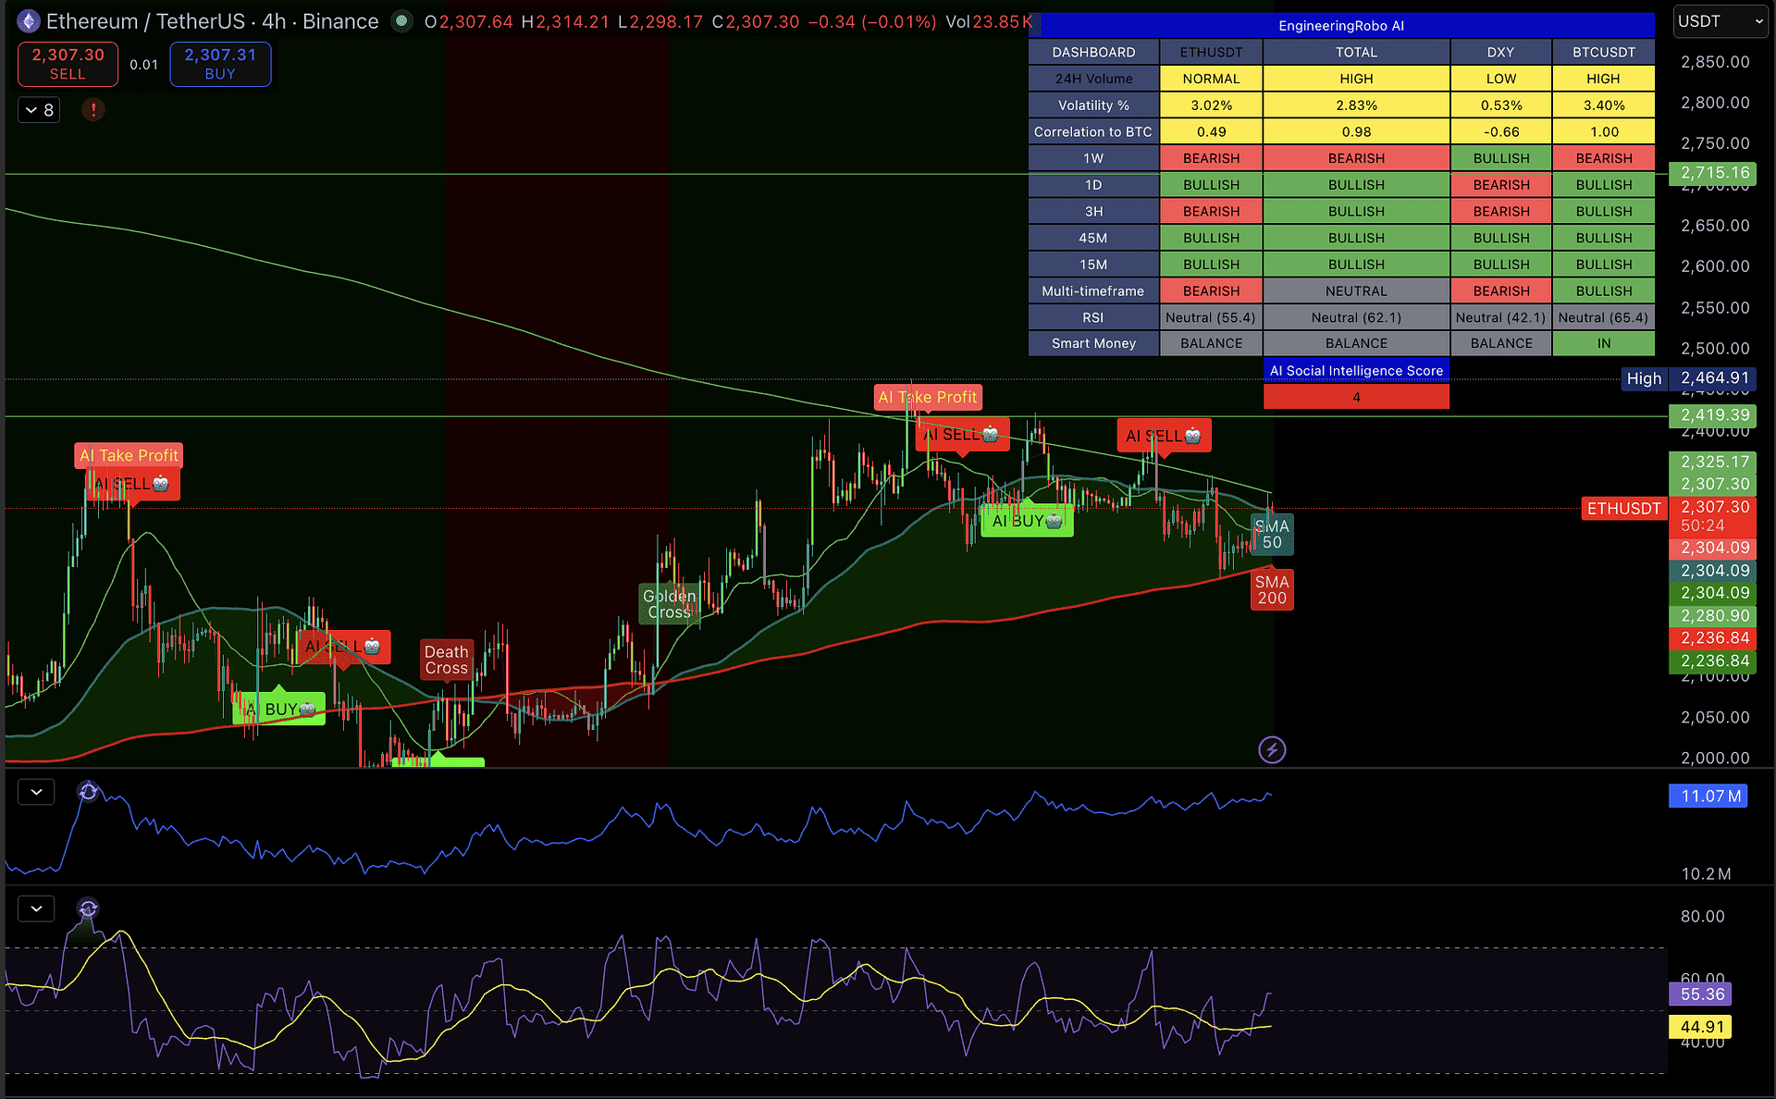Click the AI Social Intelligence Score label

1356,370
